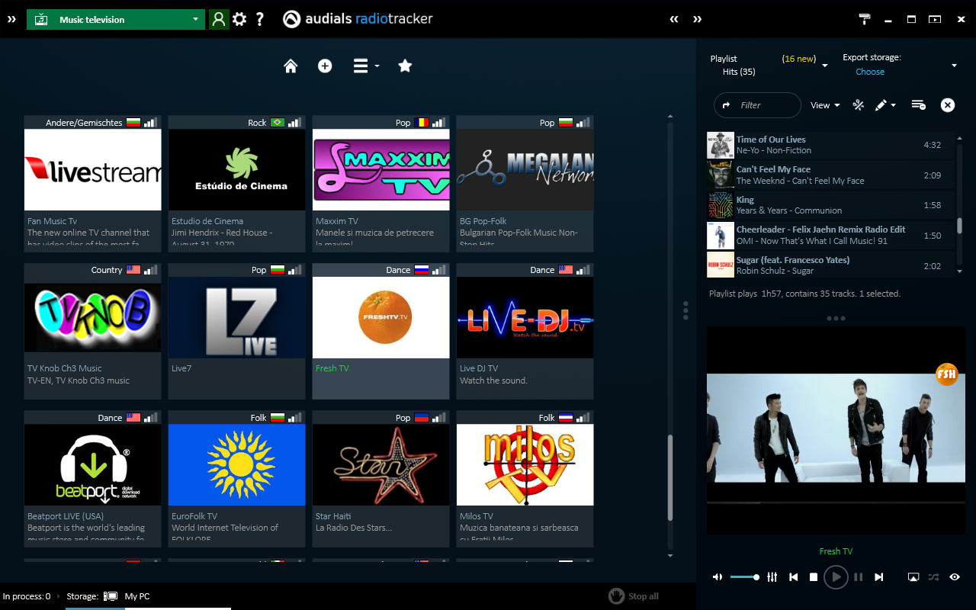Adjust the volume slider

744,577
